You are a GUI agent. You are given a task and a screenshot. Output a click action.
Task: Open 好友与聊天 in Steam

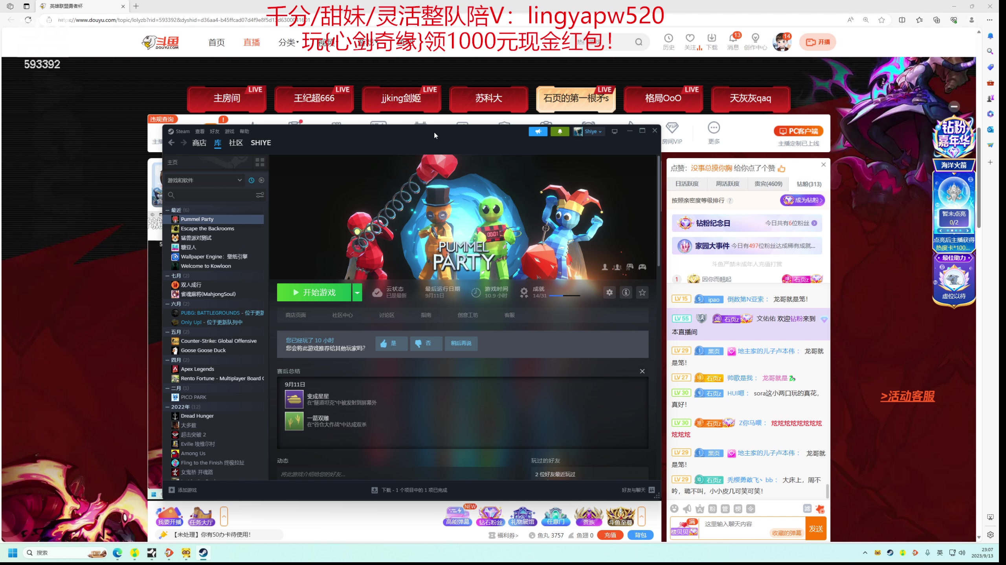point(638,490)
